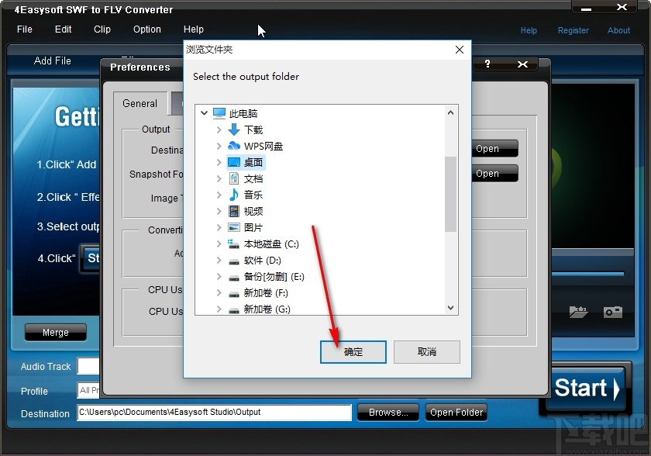Click the open output folder icon beside the camera

coord(577,312)
